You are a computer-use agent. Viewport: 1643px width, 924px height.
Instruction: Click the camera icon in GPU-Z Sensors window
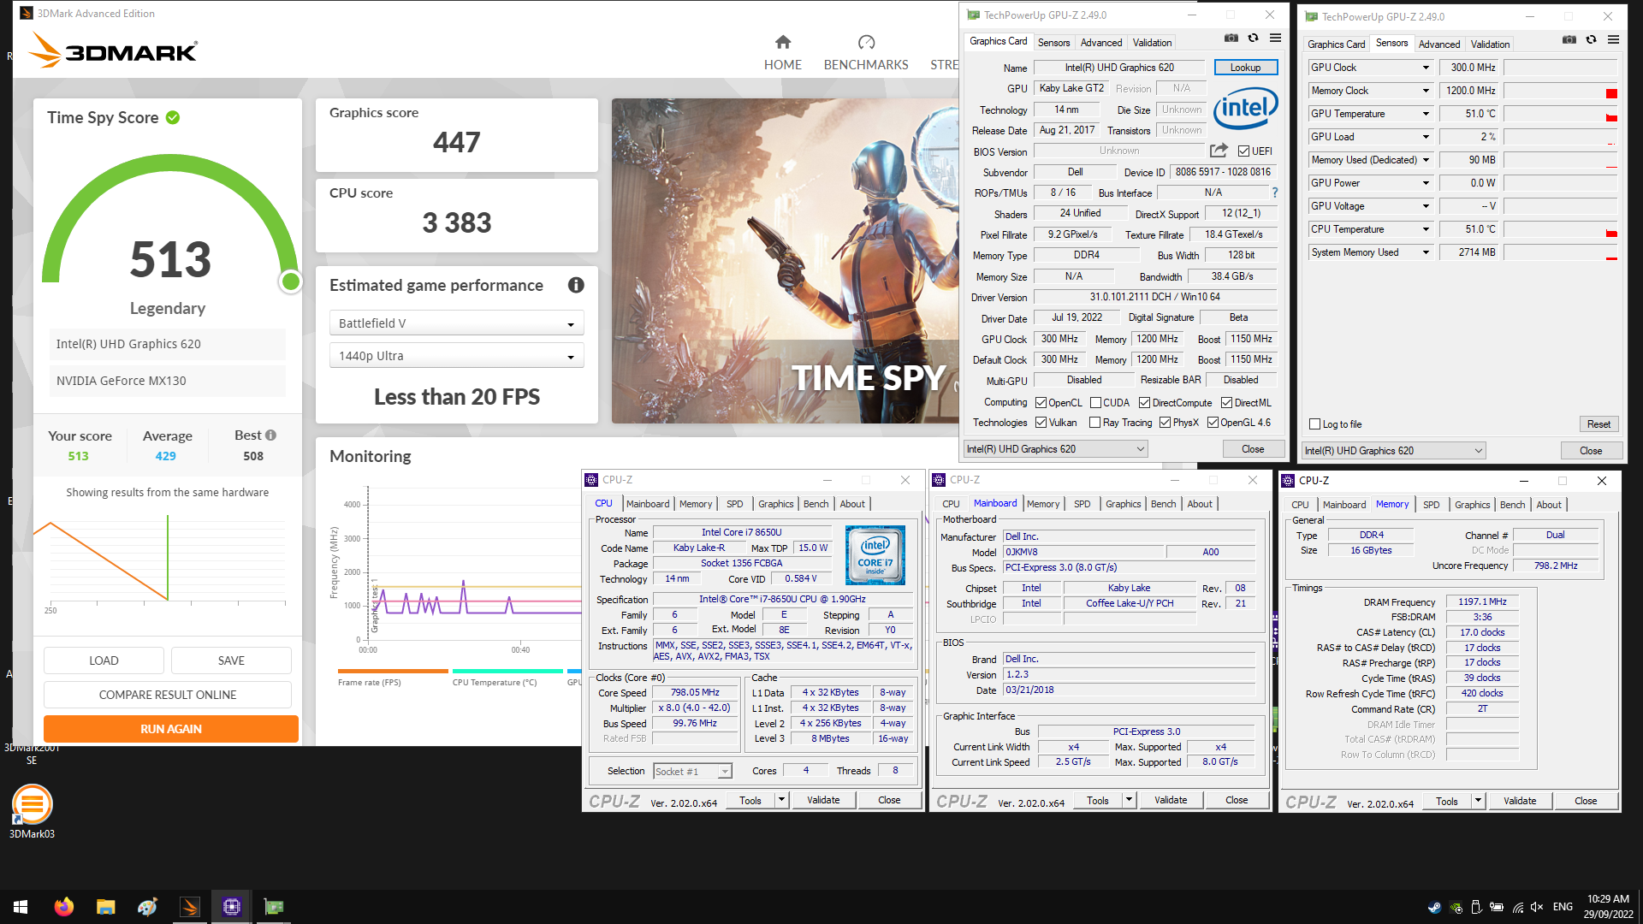1569,39
